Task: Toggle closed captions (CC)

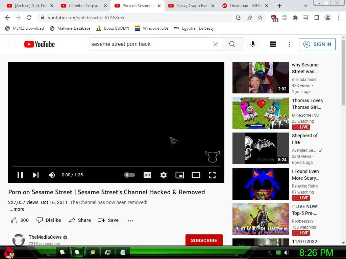Action: pyautogui.click(x=147, y=175)
